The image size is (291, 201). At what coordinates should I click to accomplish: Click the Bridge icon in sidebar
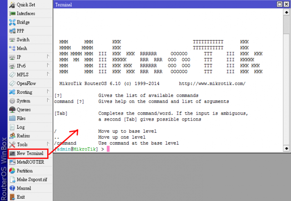pos(12,22)
